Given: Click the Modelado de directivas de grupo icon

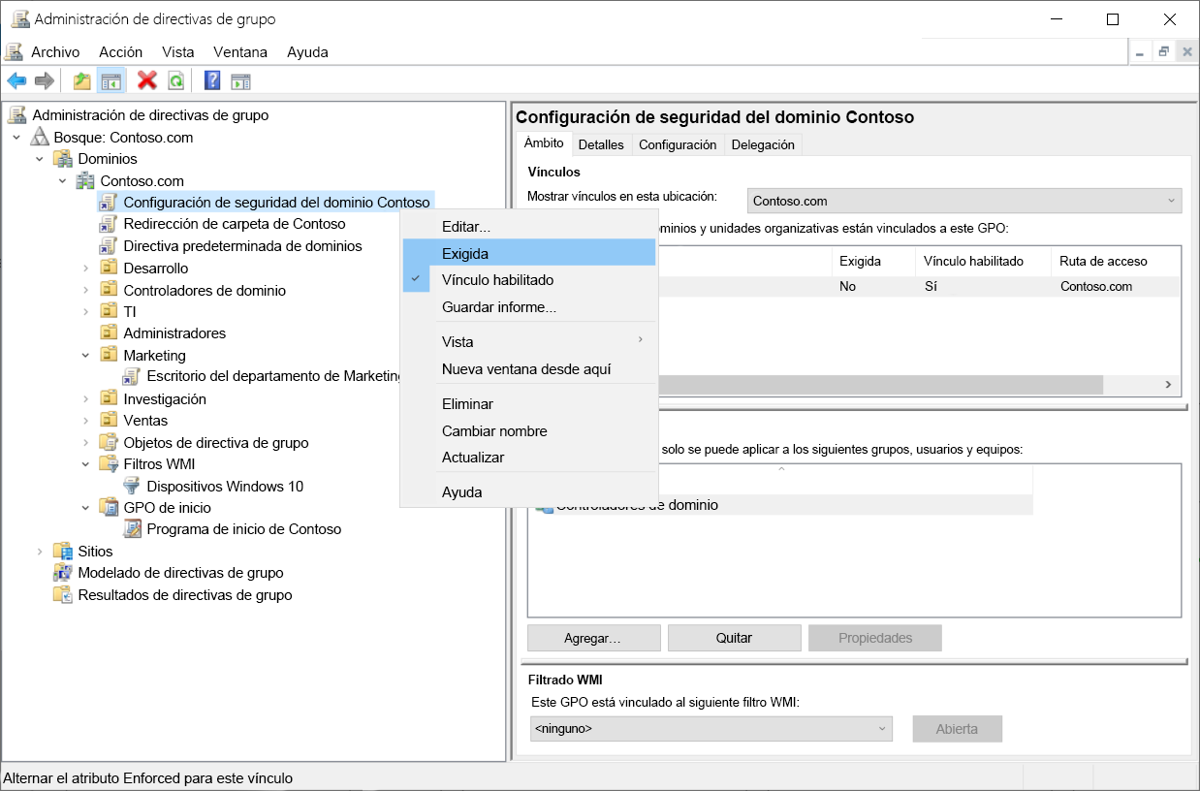Looking at the screenshot, I should (63, 573).
